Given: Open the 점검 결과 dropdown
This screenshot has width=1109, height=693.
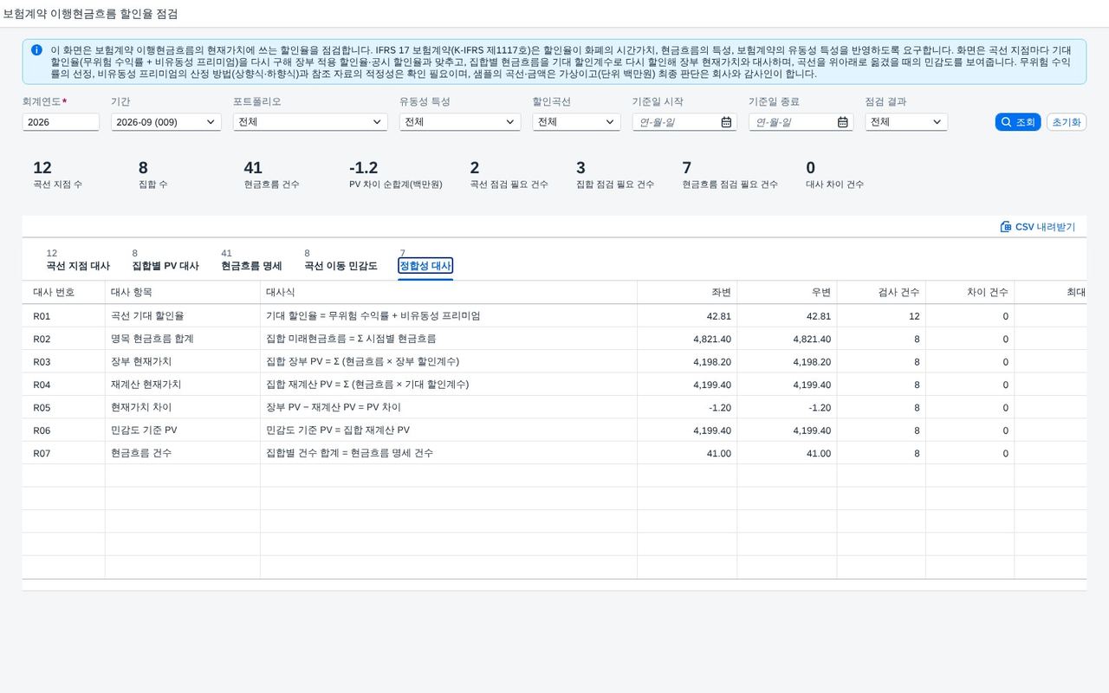Looking at the screenshot, I should pos(937,122).
